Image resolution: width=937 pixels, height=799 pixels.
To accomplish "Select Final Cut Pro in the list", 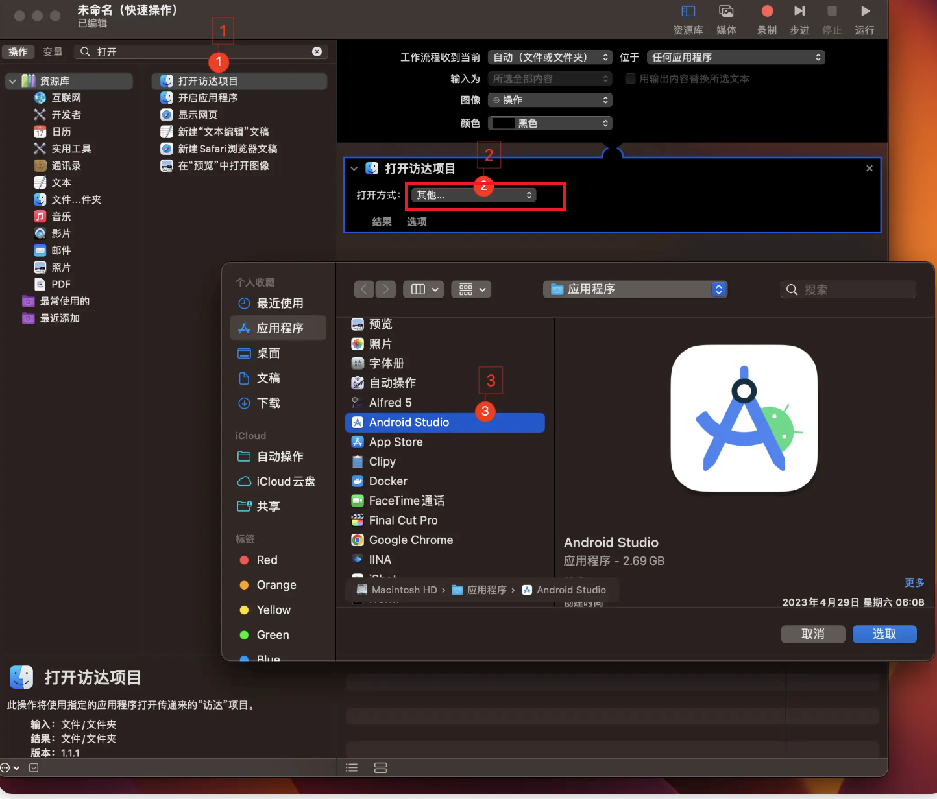I will pos(445,521).
